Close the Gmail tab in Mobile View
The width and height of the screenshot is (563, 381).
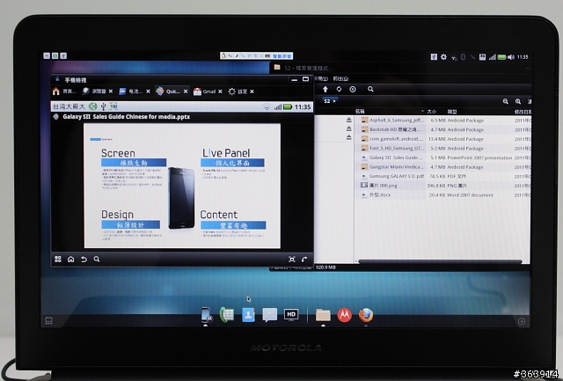pos(220,92)
